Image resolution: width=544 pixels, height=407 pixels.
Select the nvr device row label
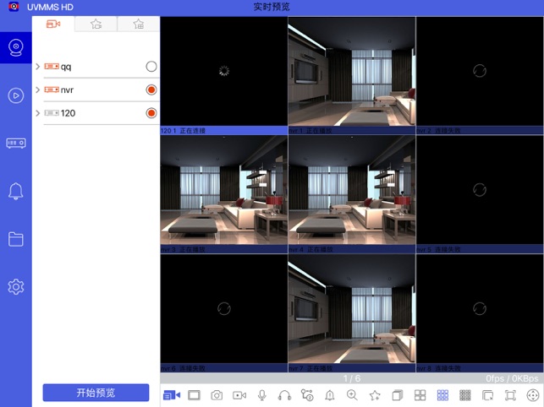[67, 90]
